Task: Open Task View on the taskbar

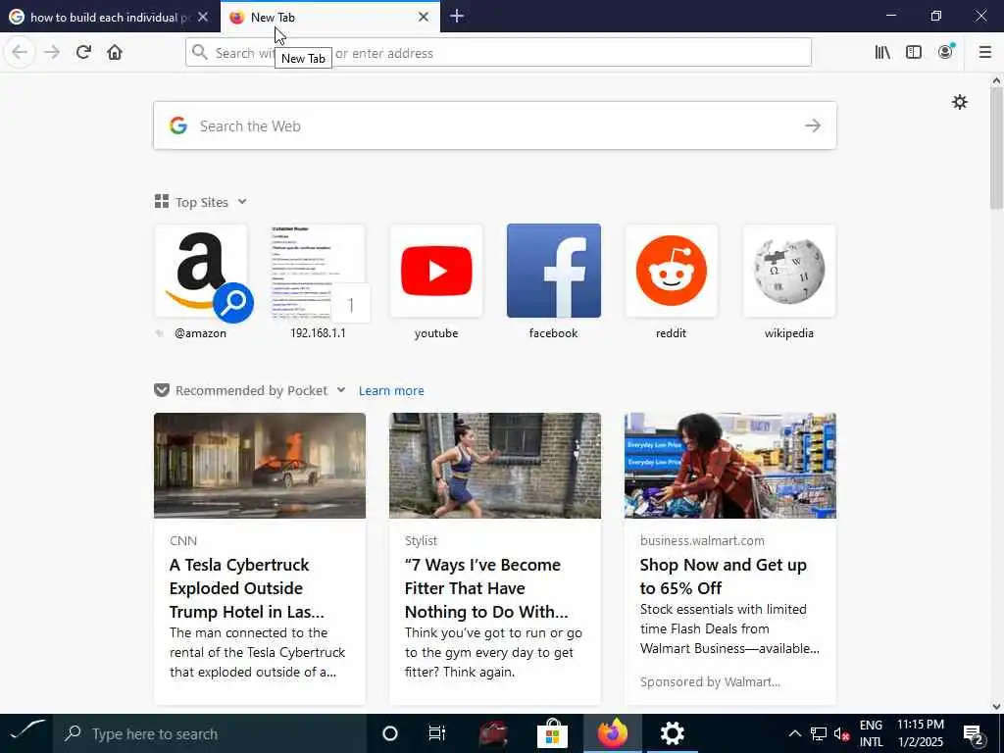Action: tap(436, 733)
